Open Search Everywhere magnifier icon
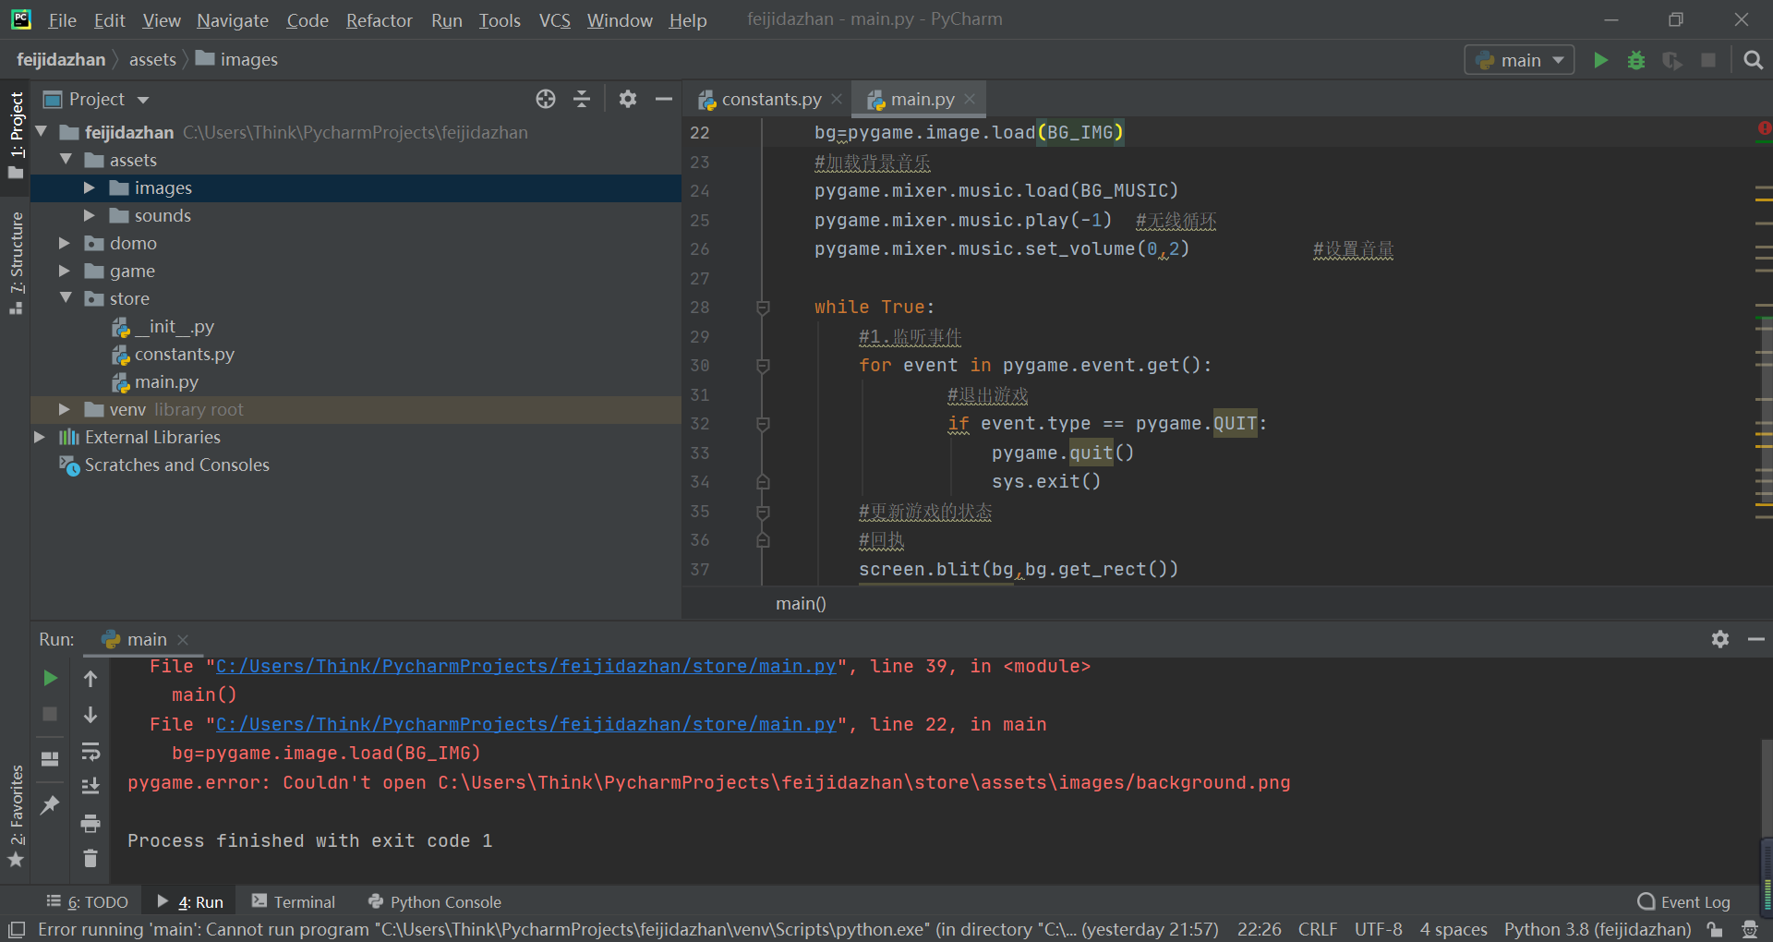The width and height of the screenshot is (1773, 942). click(1753, 60)
